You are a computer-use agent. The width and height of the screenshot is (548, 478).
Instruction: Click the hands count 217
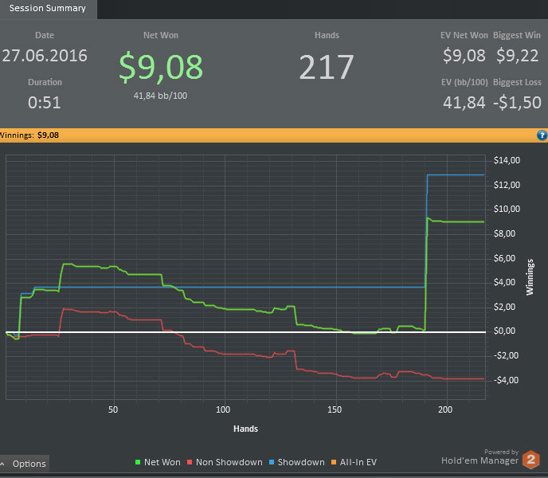[x=327, y=67]
